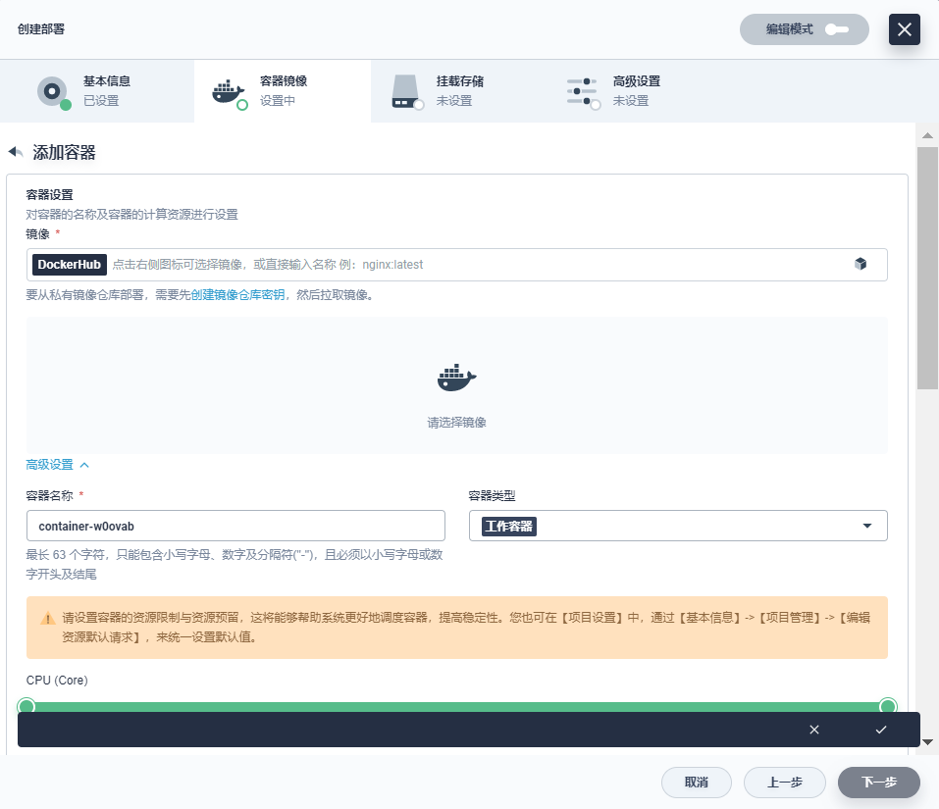Toggle the 编辑模式 switch
Image resolution: width=939 pixels, height=809 pixels.
pyautogui.click(x=835, y=29)
